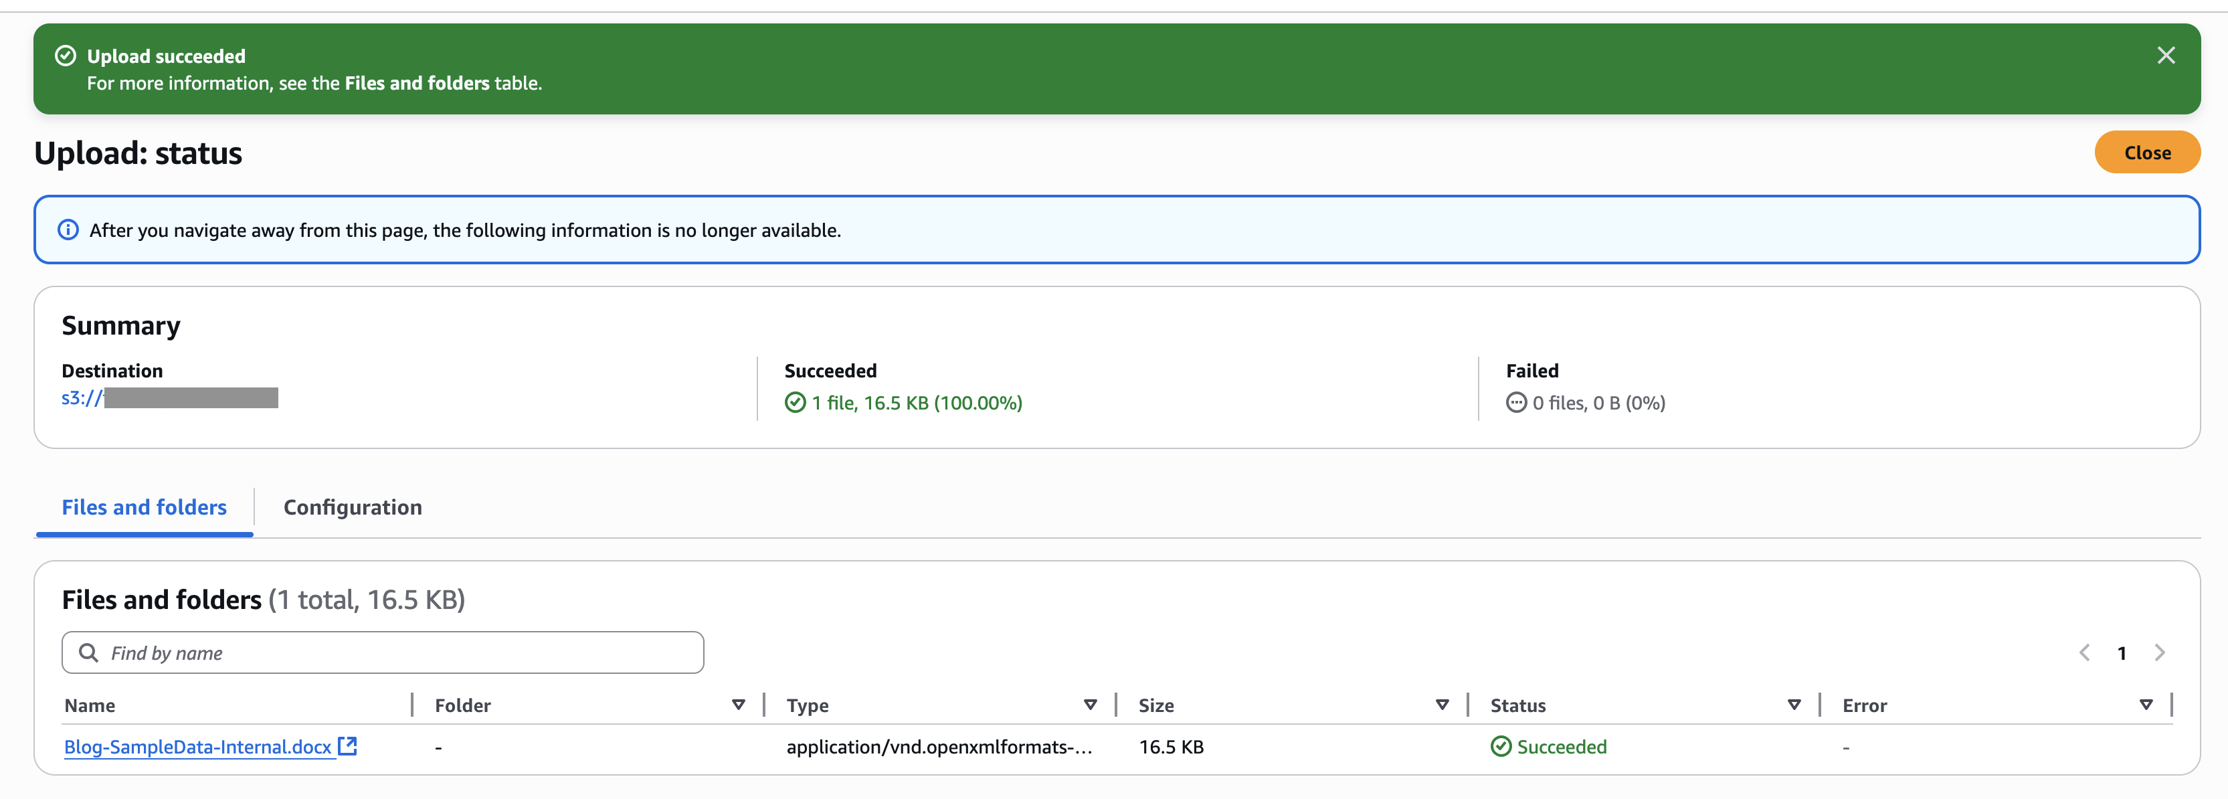
Task: Open the Blog-SampleData-Internal.docx link
Action: [x=198, y=747]
